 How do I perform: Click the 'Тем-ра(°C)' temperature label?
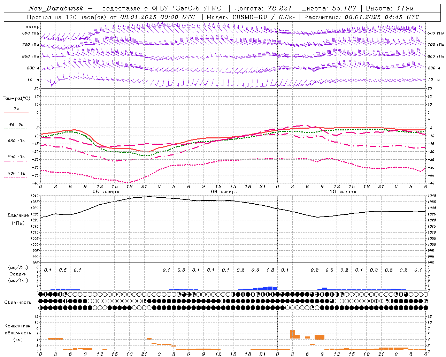16,99
